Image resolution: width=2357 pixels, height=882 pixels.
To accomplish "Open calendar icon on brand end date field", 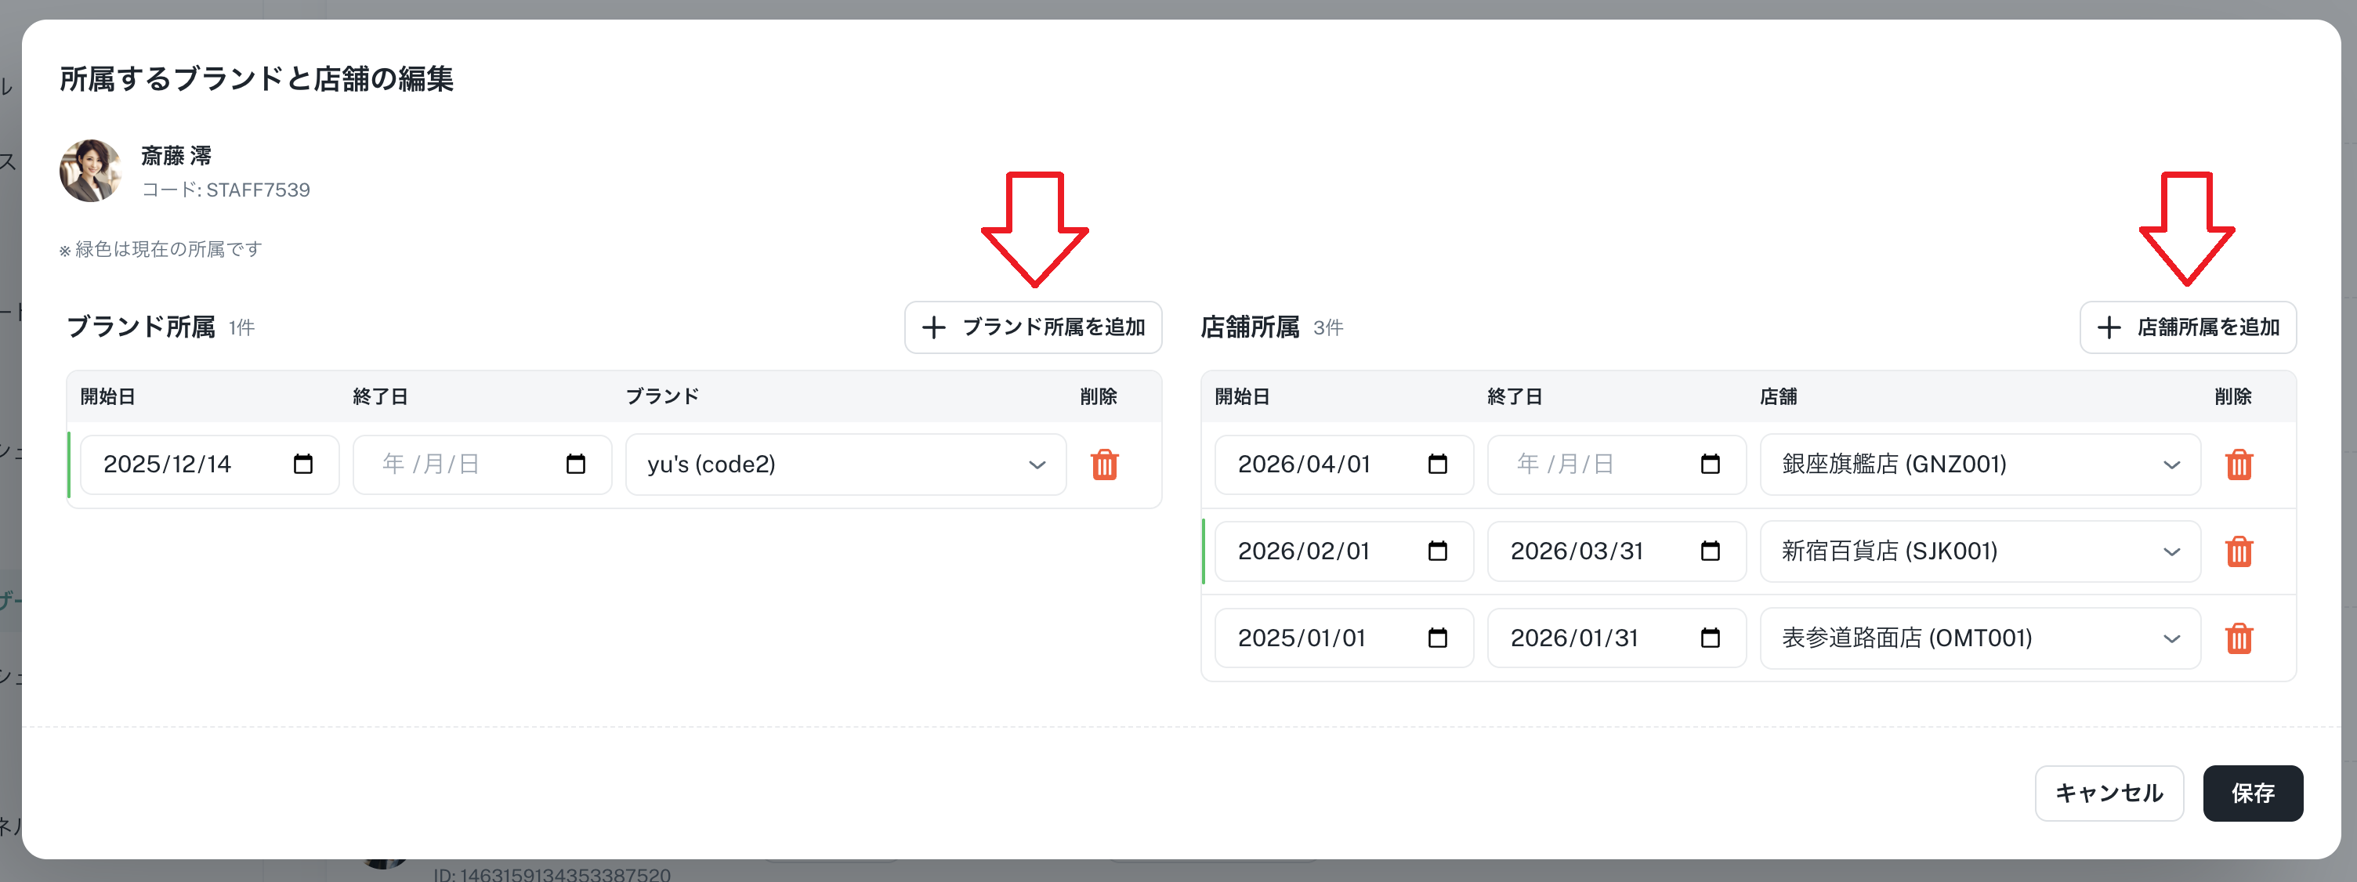I will (x=575, y=464).
